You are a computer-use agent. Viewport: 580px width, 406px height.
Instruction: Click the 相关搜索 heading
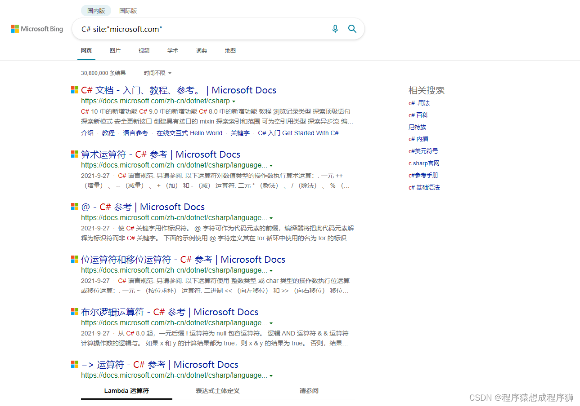coord(427,90)
